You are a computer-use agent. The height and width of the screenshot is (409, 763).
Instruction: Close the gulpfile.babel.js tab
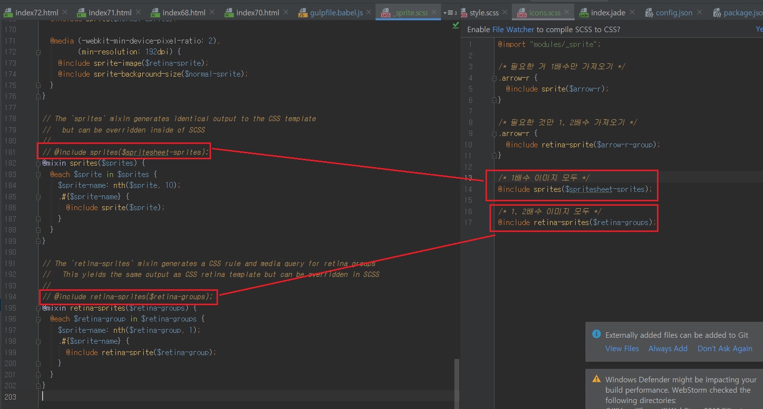click(369, 12)
